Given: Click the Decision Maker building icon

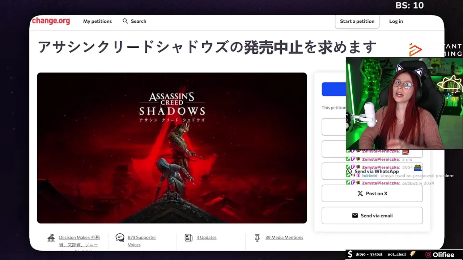Looking at the screenshot, I should coord(51,238).
